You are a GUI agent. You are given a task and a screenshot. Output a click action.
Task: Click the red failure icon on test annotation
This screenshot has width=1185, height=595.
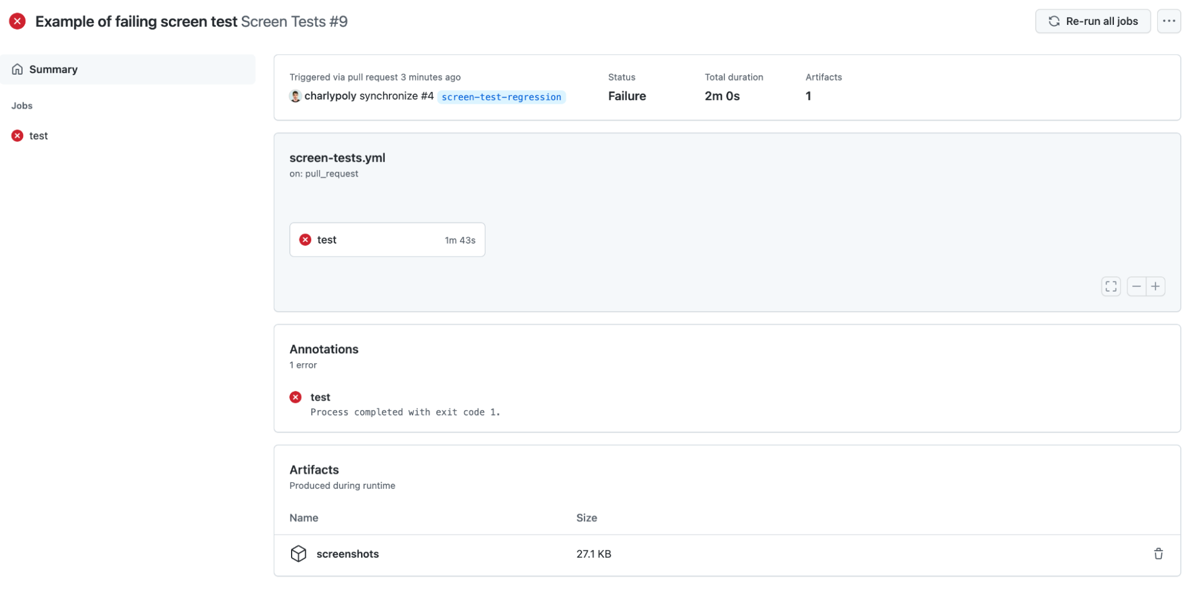[x=295, y=397]
